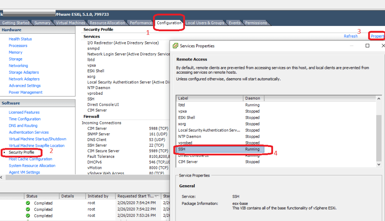This screenshot has height=221, width=385.
Task: Click the Refresh link above Services
Action: [x=350, y=36]
